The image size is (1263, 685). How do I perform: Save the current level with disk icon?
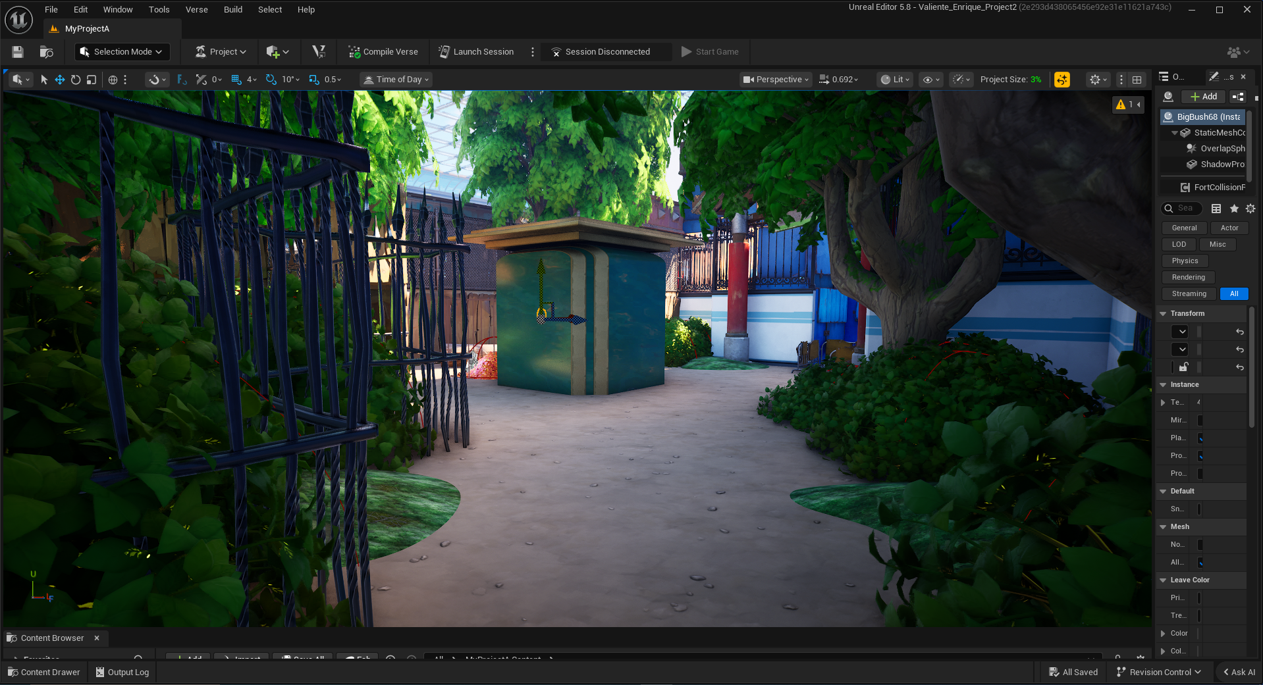(18, 52)
